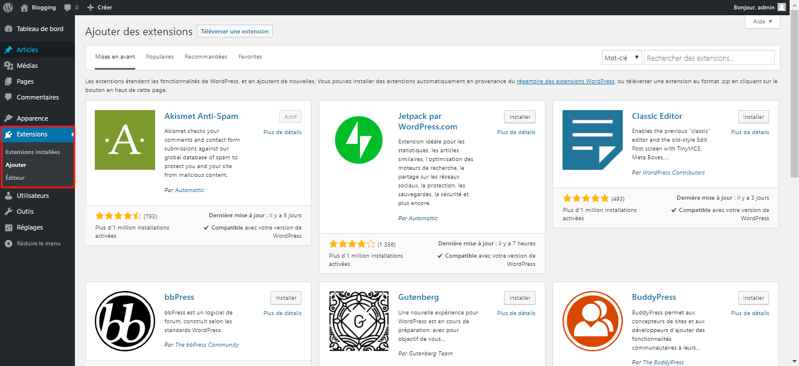Click the Réglages settings icon
Viewport: 799px width, 366px height.
(8, 227)
